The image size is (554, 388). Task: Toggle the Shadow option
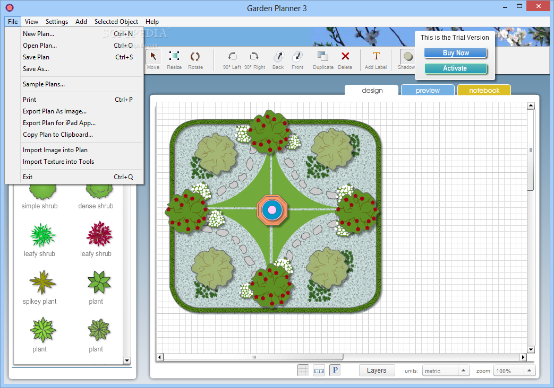(x=407, y=60)
